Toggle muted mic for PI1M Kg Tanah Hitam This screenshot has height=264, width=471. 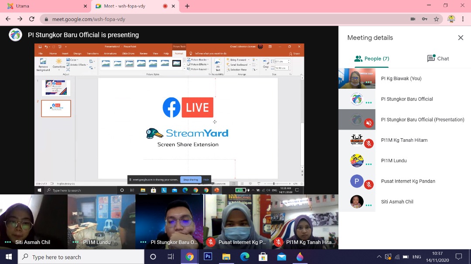pyautogui.click(x=369, y=144)
